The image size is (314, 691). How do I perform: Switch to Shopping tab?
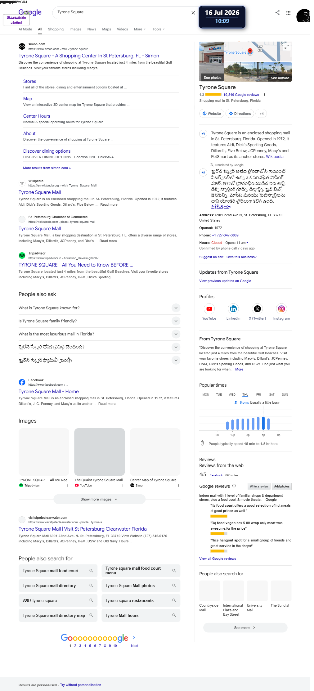click(x=56, y=29)
